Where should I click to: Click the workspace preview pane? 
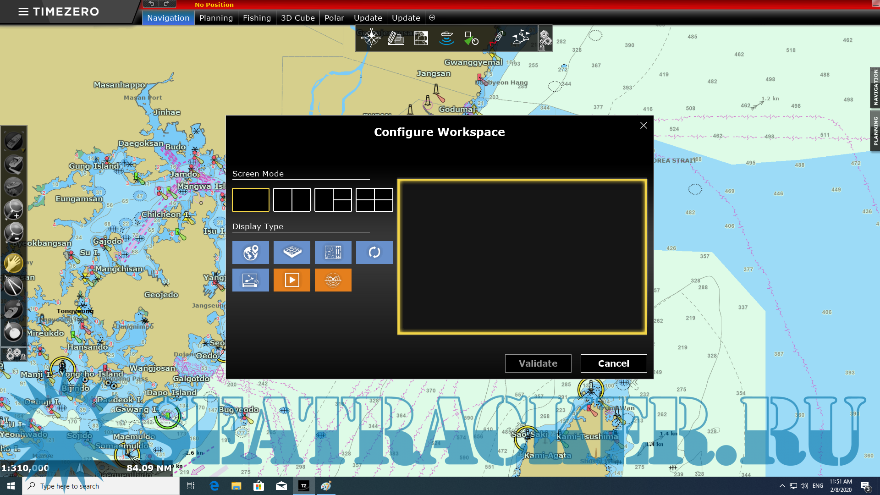pos(522,257)
